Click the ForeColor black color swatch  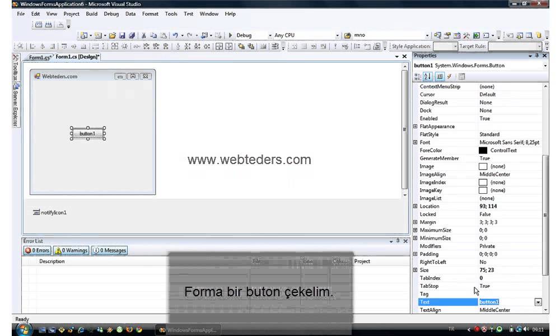(483, 150)
